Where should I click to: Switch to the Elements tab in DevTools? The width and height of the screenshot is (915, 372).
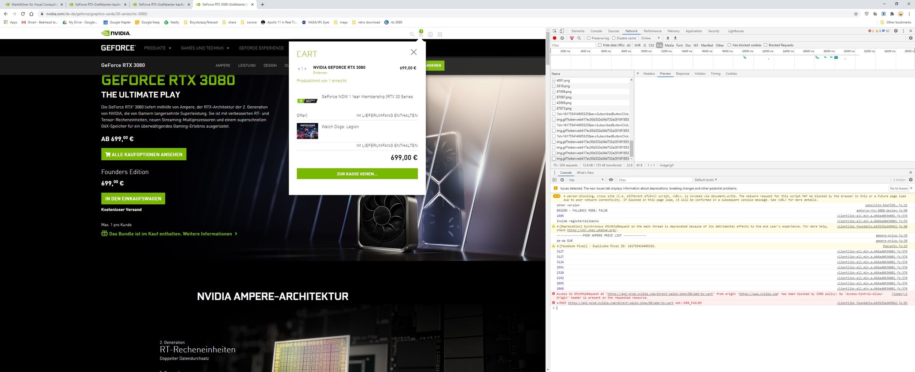pyautogui.click(x=578, y=31)
